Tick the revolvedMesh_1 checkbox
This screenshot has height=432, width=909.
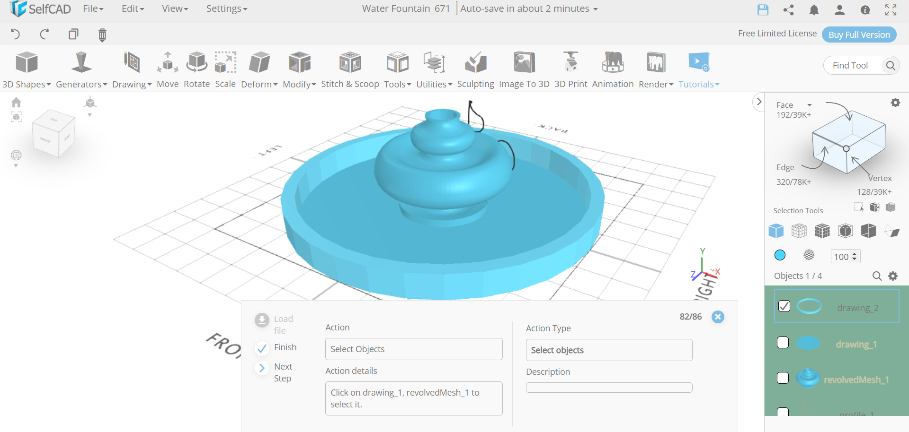click(x=783, y=378)
